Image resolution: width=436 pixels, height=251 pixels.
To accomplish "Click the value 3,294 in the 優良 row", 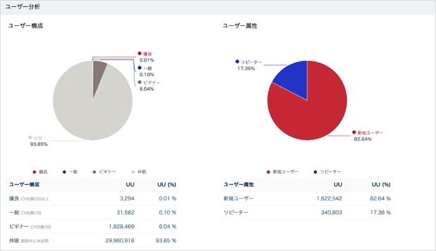I will 127,198.
